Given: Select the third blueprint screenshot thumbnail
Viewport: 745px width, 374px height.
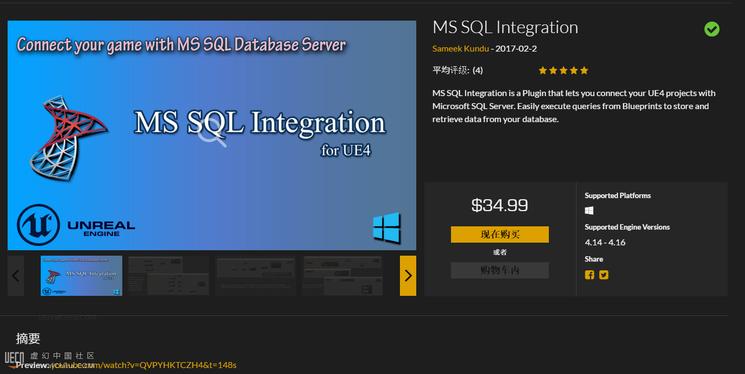Looking at the screenshot, I should (x=255, y=276).
